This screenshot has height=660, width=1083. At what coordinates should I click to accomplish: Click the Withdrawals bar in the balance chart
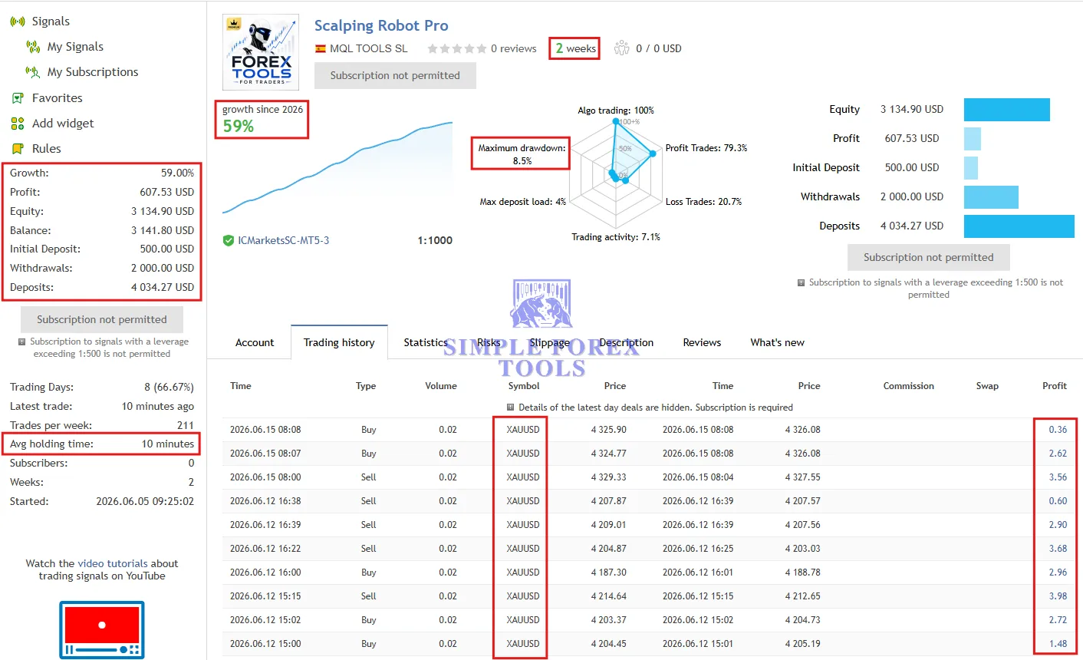991,197
